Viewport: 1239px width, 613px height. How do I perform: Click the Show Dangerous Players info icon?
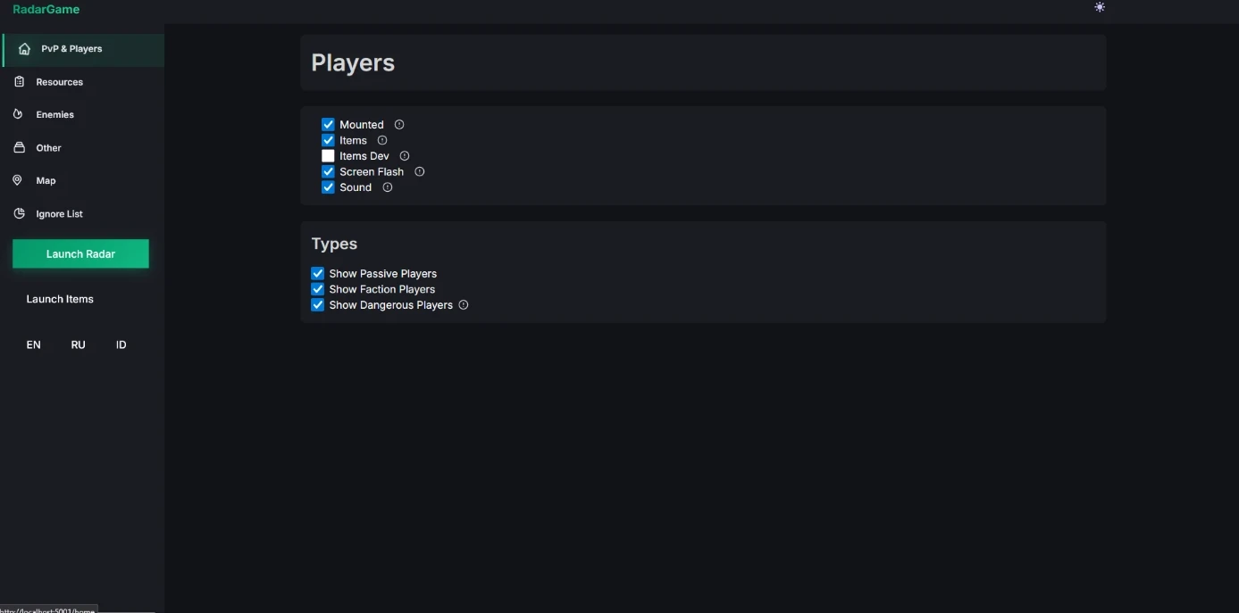tap(464, 305)
